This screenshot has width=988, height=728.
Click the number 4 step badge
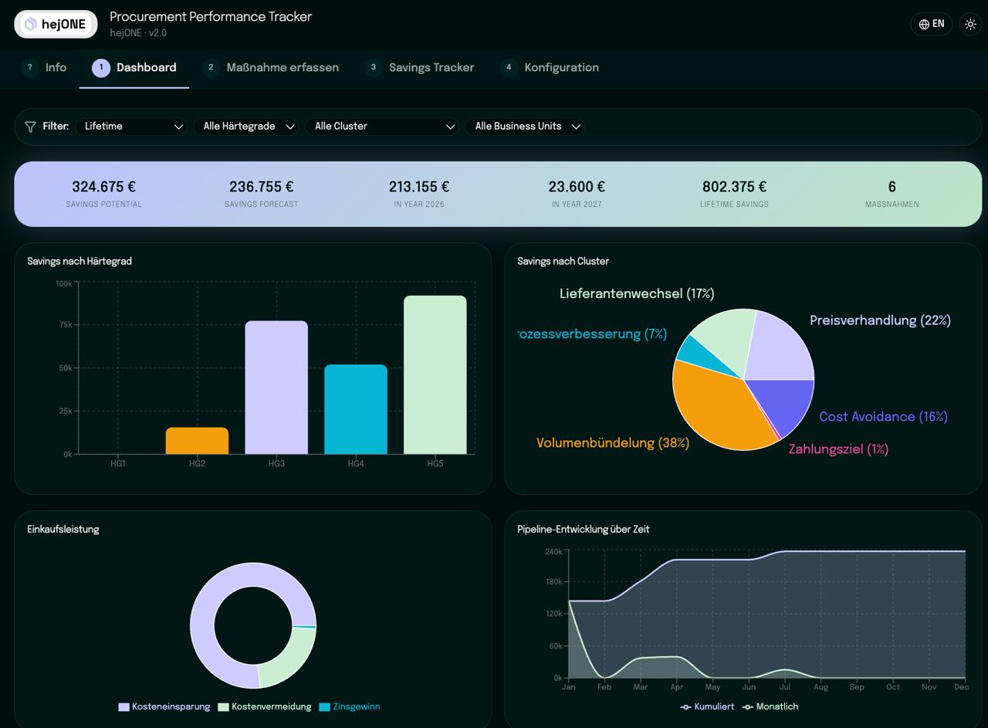[509, 68]
